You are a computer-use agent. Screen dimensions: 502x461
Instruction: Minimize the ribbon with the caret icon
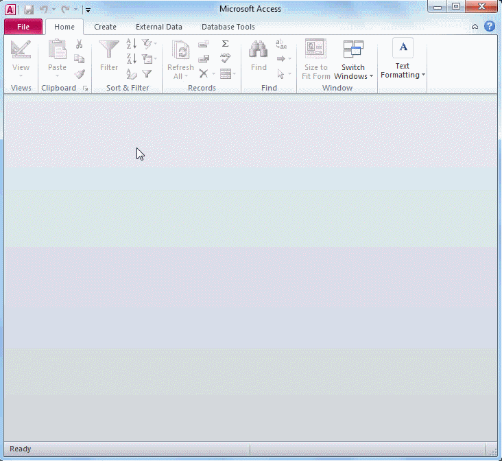[x=475, y=27]
